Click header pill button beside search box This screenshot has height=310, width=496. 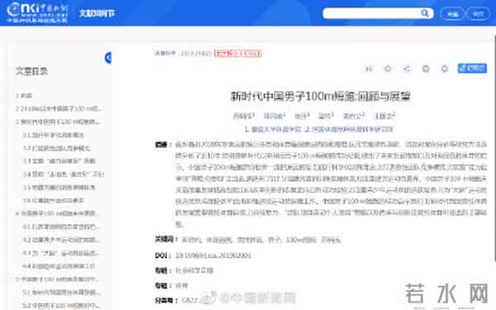coord(452,14)
